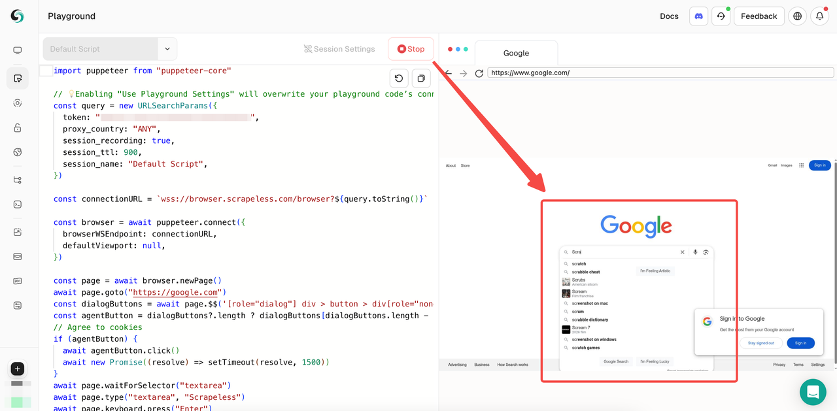Viewport: 837px width, 411px height.
Task: Click the Feedback button
Action: coord(759,16)
